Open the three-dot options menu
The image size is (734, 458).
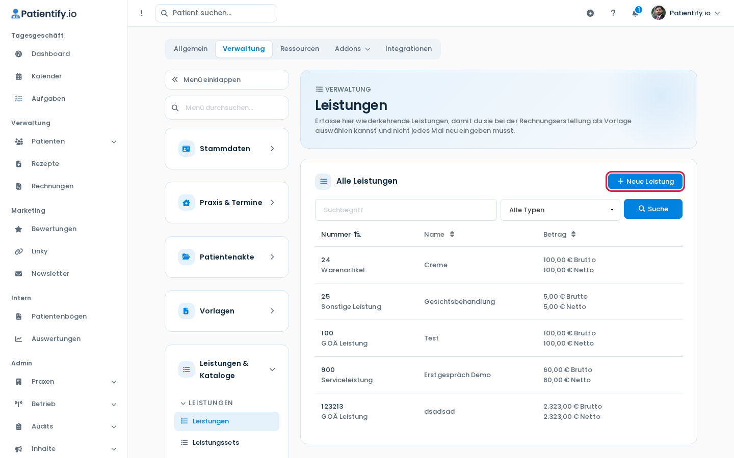click(142, 13)
